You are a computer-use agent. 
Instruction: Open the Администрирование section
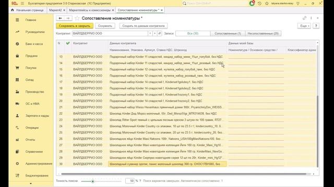pos(31,164)
